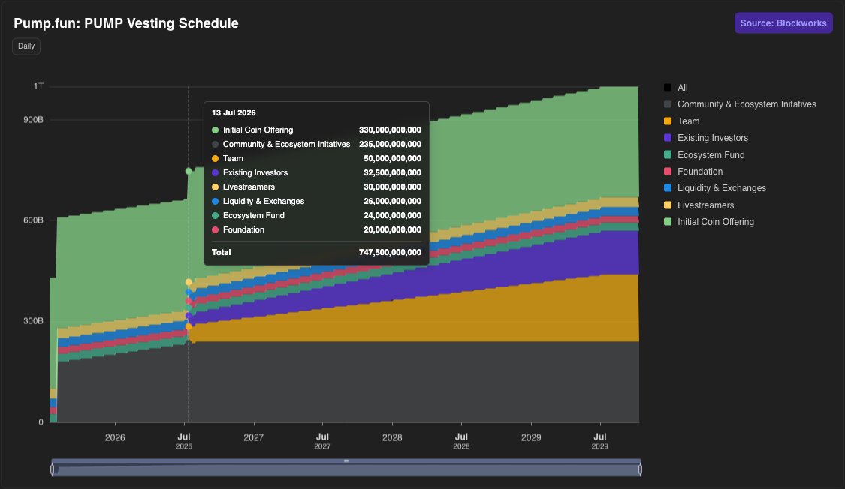Click the Jul 2028 x-axis label

point(461,441)
